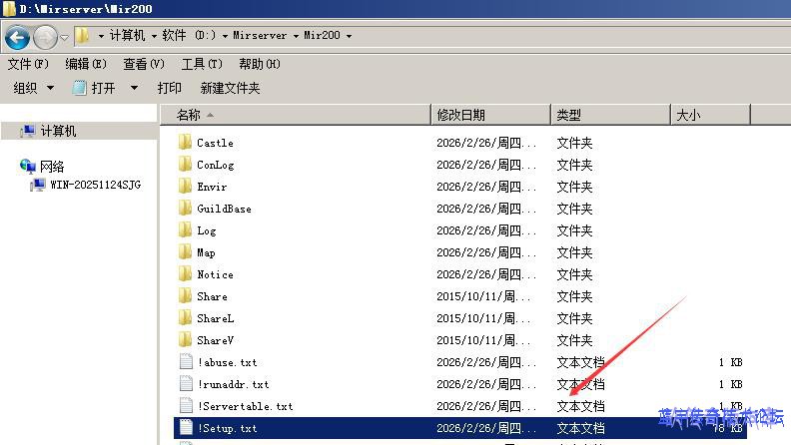The image size is (791, 445).
Task: Click the Forward navigation arrow button
Action: click(45, 37)
